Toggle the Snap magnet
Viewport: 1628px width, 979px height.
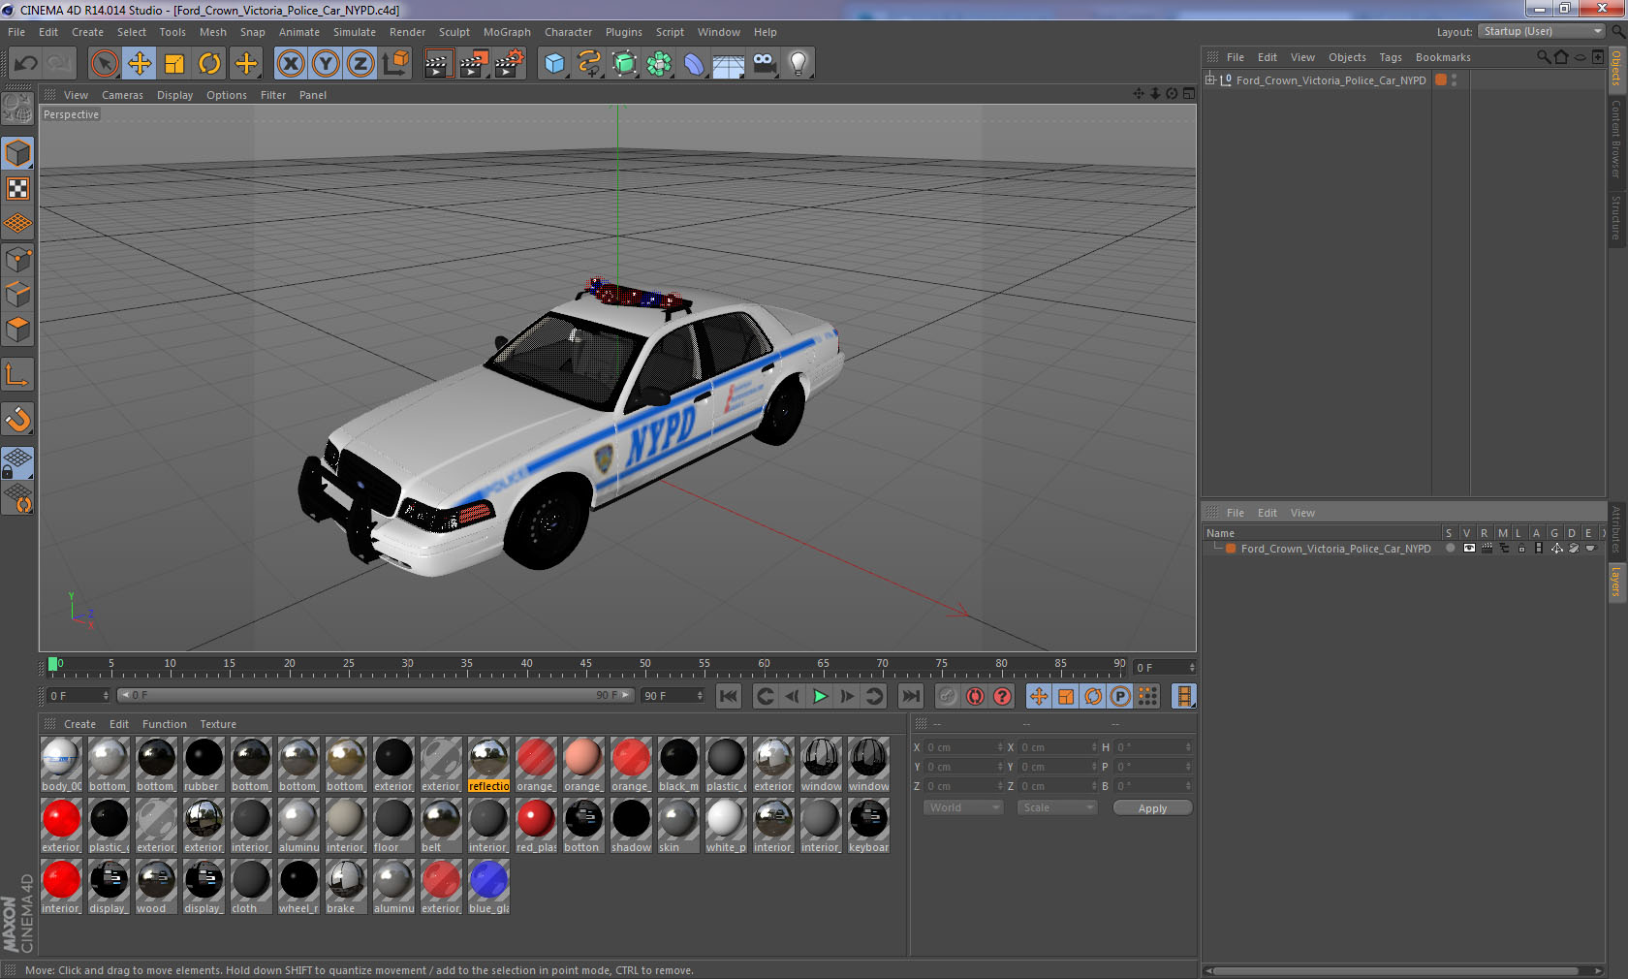pyautogui.click(x=17, y=419)
